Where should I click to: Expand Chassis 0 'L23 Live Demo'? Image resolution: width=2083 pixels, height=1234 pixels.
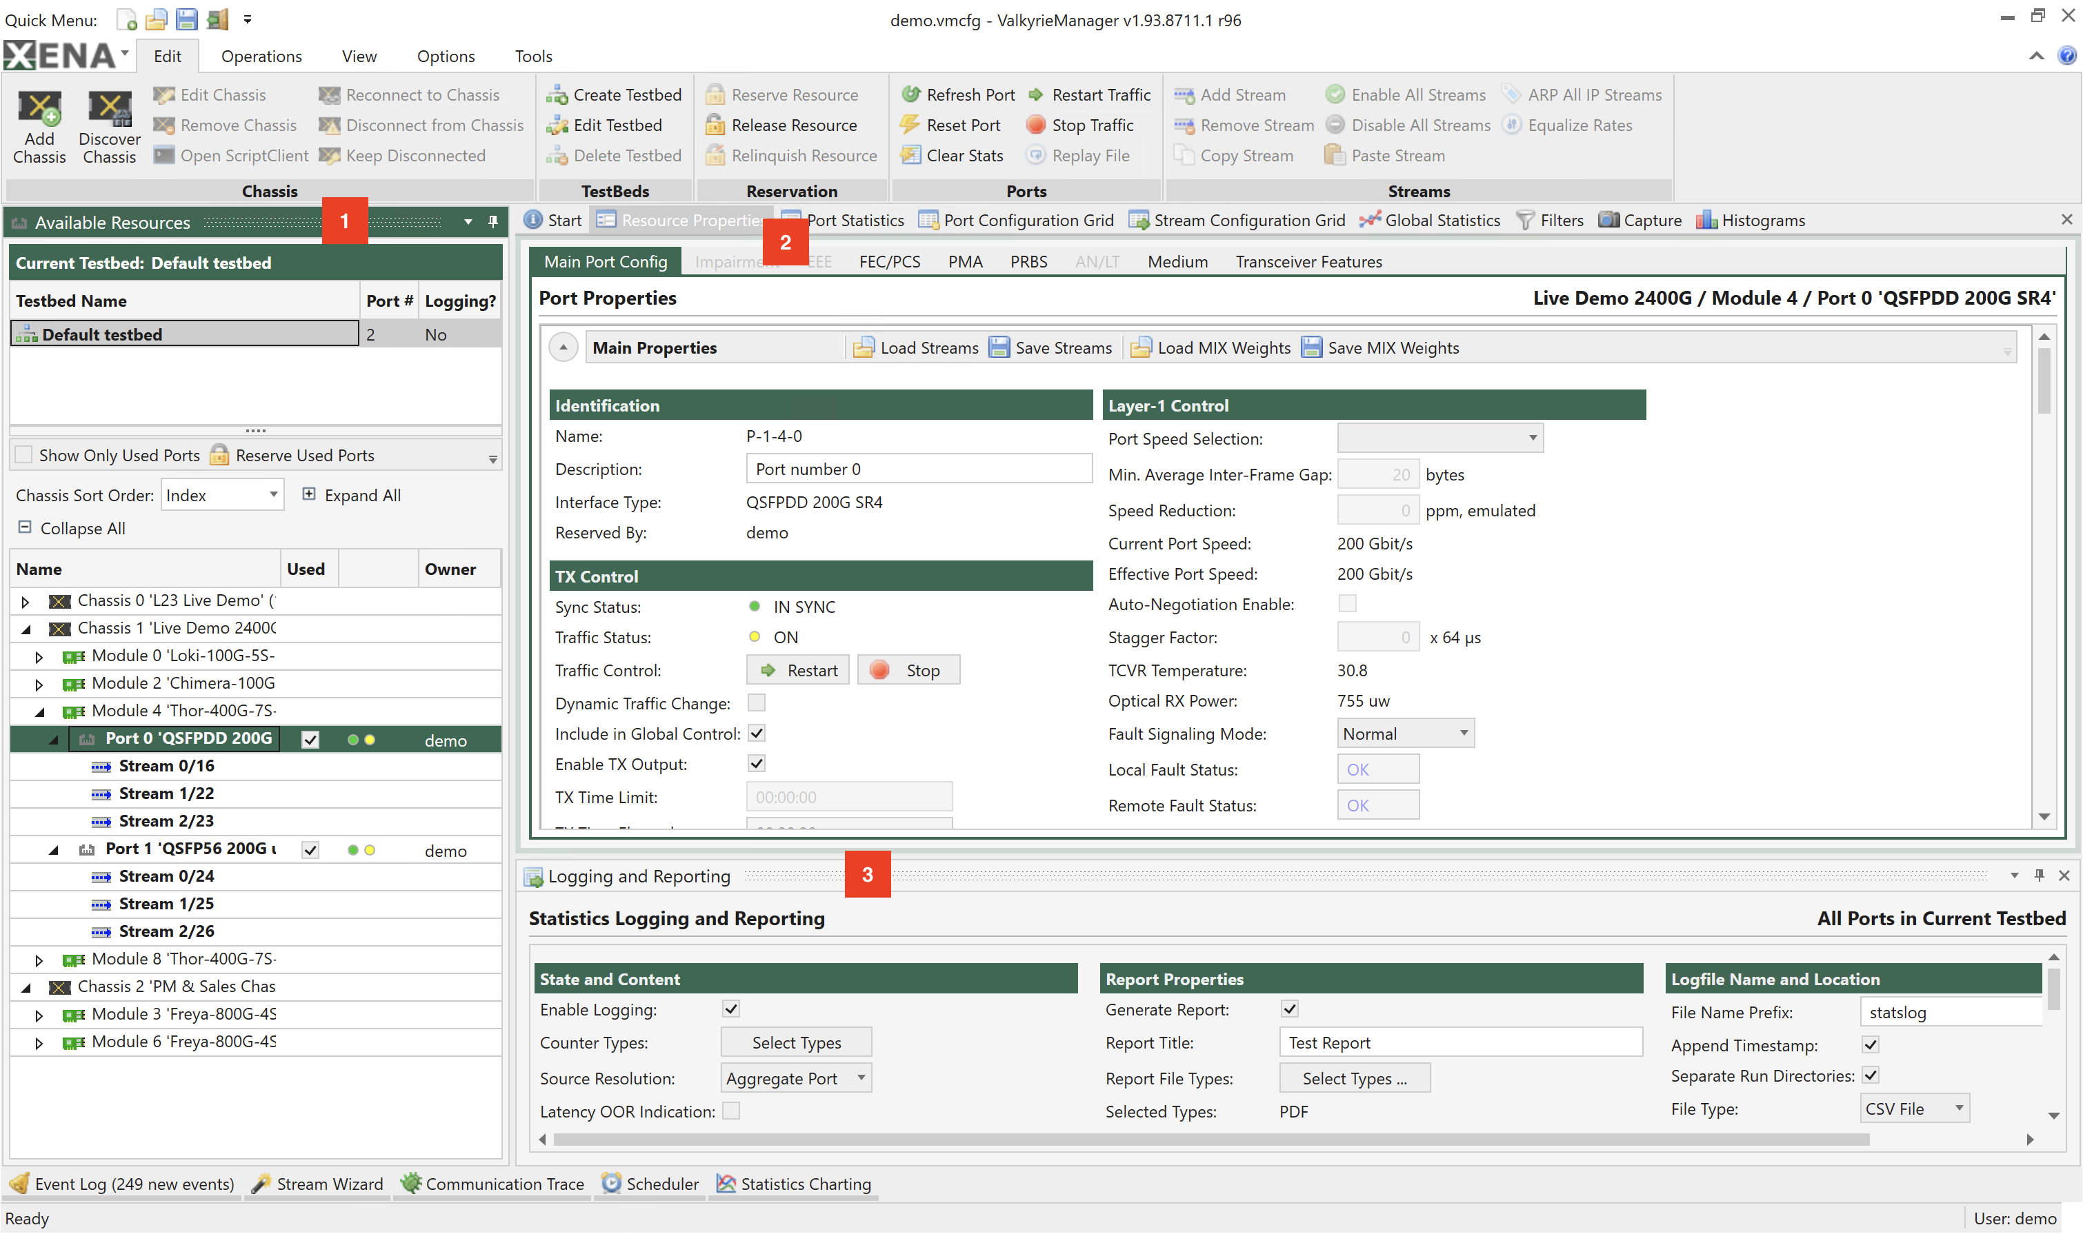[25, 601]
